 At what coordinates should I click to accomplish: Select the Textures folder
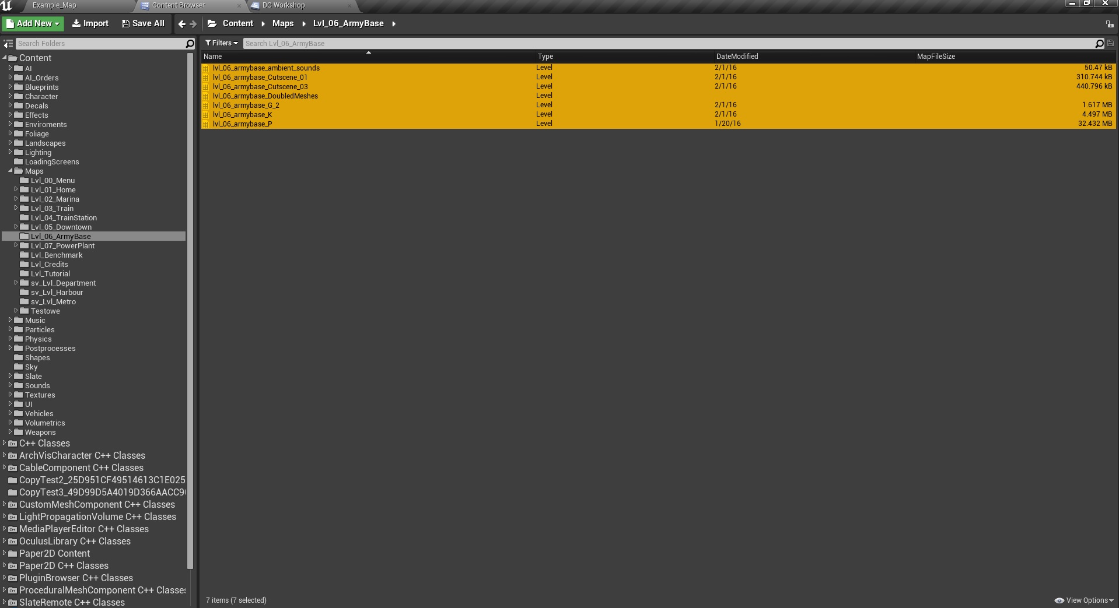coord(40,395)
